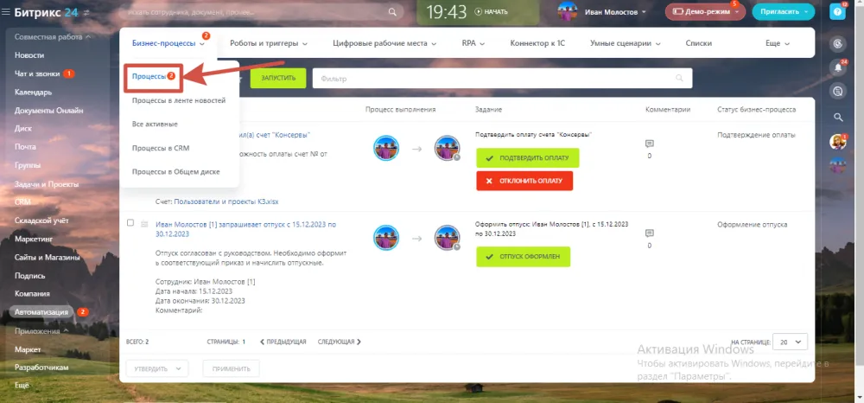Click comment icon in vacation request row
The height and width of the screenshot is (403, 864).
click(x=649, y=233)
